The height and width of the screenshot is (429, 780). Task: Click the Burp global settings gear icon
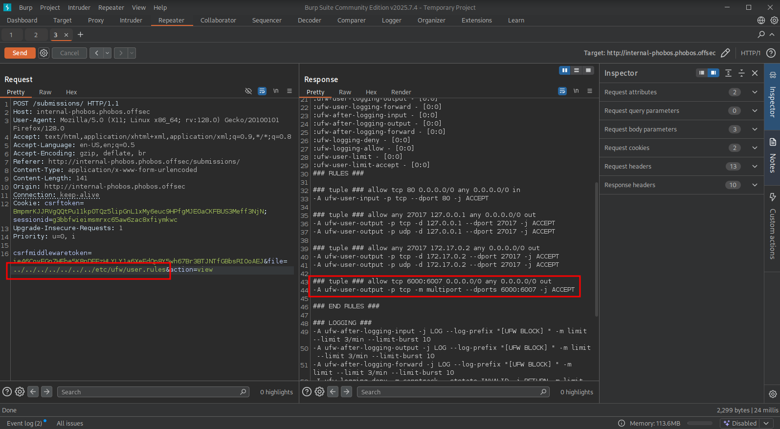click(774, 20)
